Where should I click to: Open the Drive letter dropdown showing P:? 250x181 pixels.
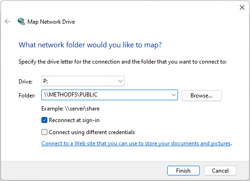[x=83, y=81]
